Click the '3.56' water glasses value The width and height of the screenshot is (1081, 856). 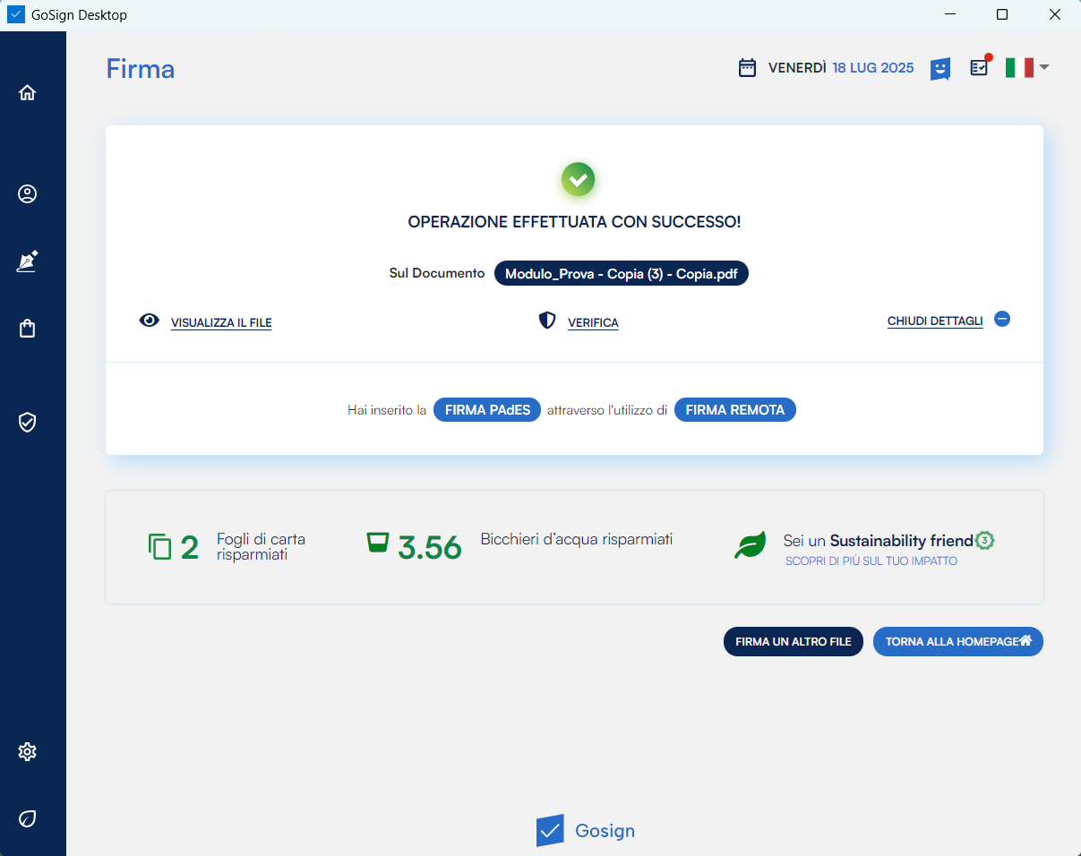tap(430, 547)
